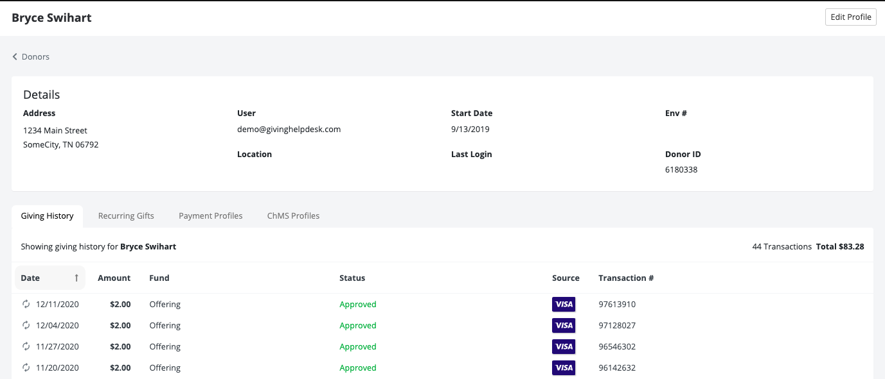Open the Edit Profile button
This screenshot has width=885, height=379.
(x=850, y=17)
